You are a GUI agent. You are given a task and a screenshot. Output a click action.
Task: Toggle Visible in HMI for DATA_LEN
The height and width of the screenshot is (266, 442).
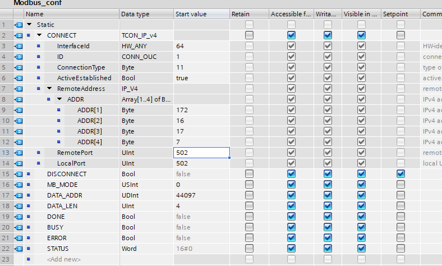point(361,206)
